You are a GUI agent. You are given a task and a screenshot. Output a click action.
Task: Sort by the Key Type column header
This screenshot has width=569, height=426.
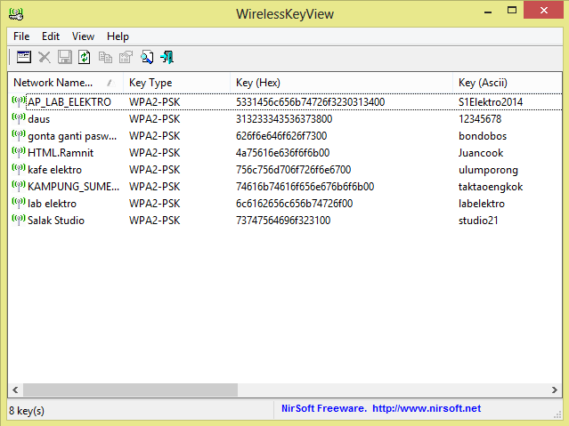pos(176,83)
